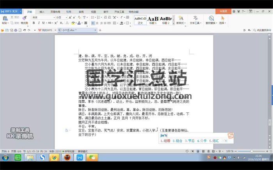Image resolution: width=273 pixels, height=170 pixels.
Task: Select the Format Painter brush
Action: click(x=24, y=18)
